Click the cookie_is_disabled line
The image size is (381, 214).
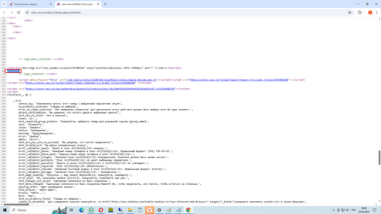(x=162, y=202)
